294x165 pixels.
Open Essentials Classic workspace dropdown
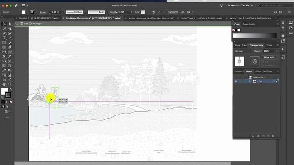240,5
